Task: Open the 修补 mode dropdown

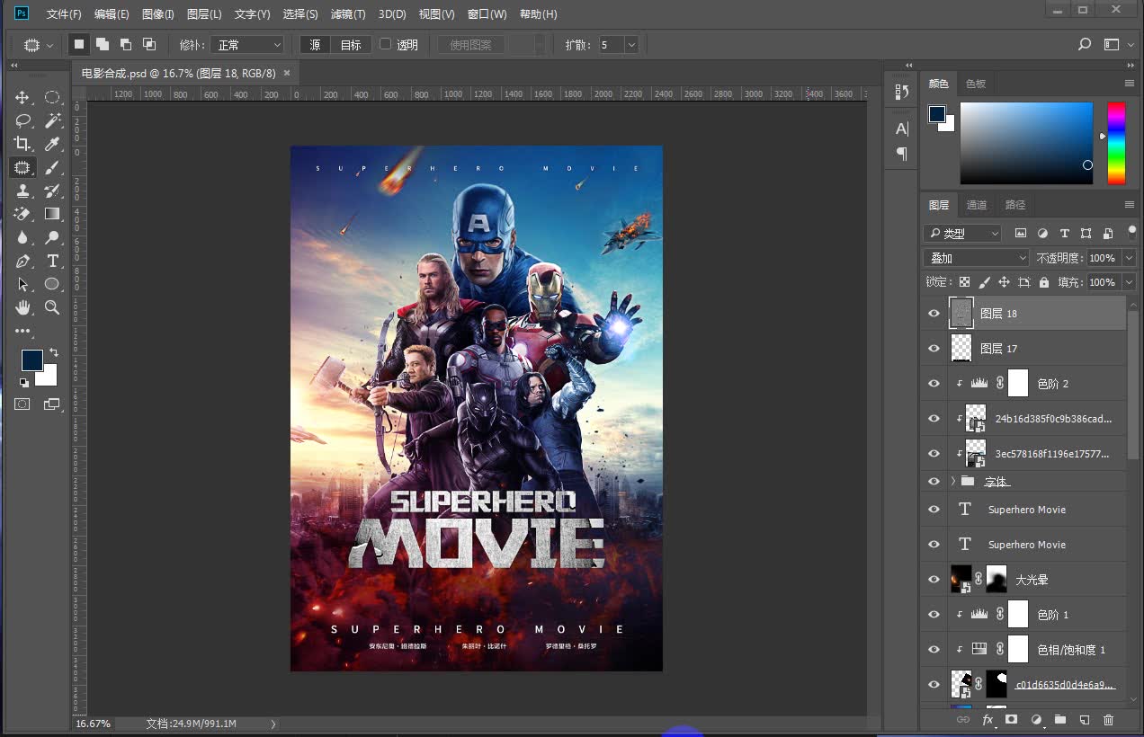Action: pyautogui.click(x=247, y=45)
